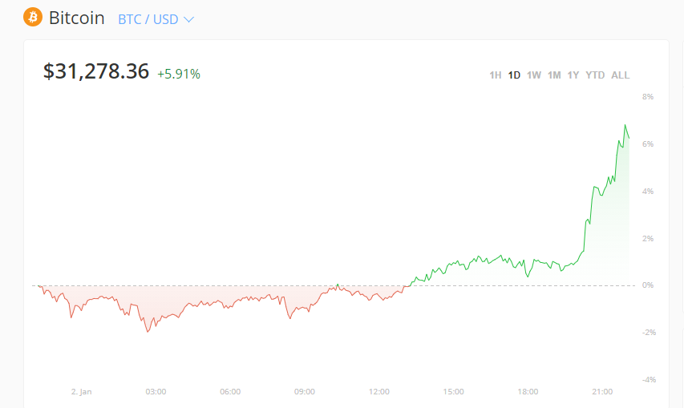Screen dimensions: 684x408
Task: Choose the 1M time range
Action: (x=554, y=75)
